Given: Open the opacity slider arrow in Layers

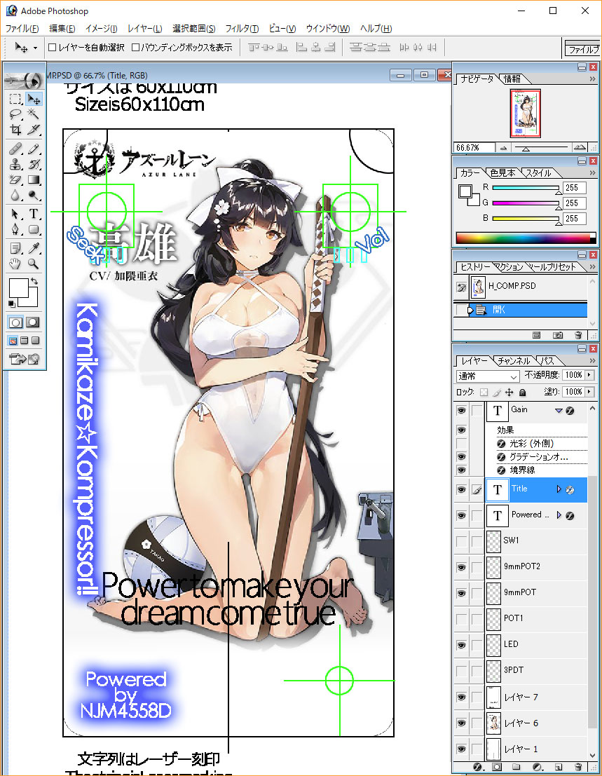Looking at the screenshot, I should [589, 375].
